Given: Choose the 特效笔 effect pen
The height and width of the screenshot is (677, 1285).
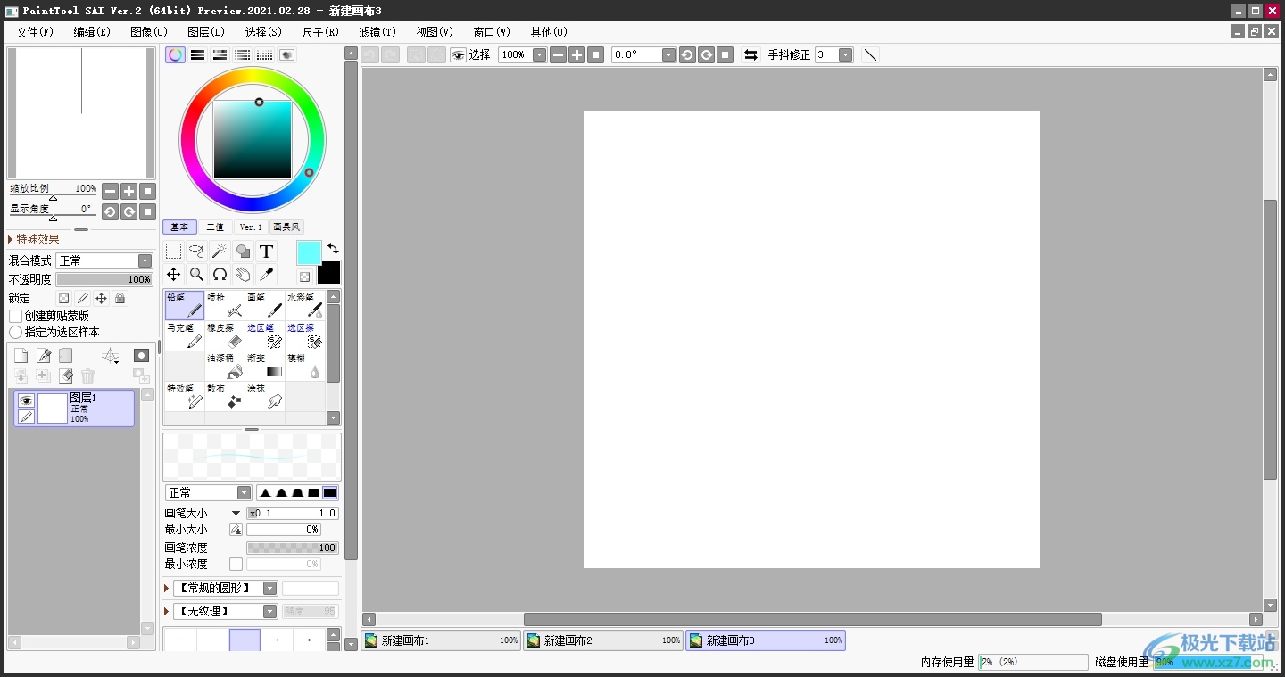Looking at the screenshot, I should click(x=185, y=396).
